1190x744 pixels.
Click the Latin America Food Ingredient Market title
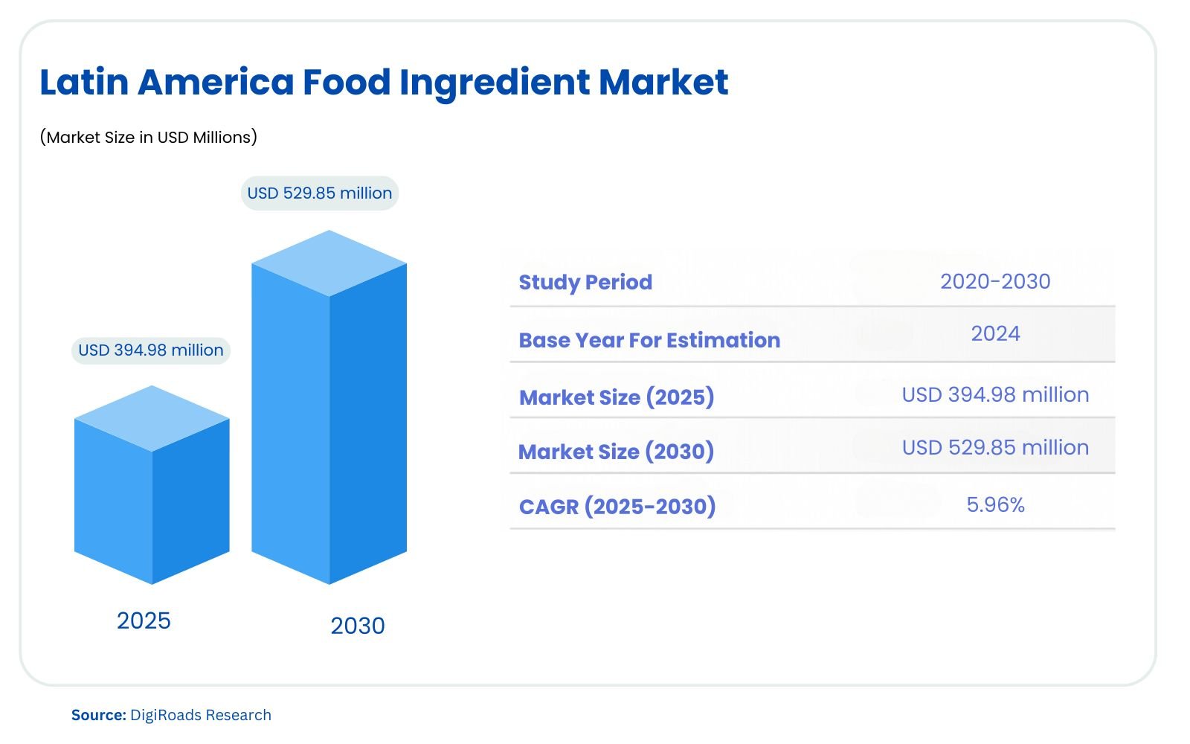tap(384, 83)
